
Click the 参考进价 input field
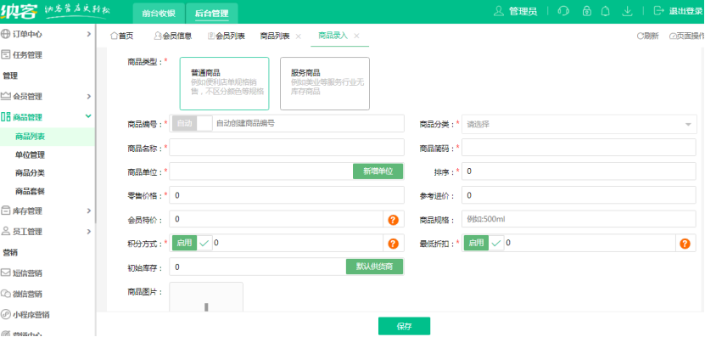579,195
